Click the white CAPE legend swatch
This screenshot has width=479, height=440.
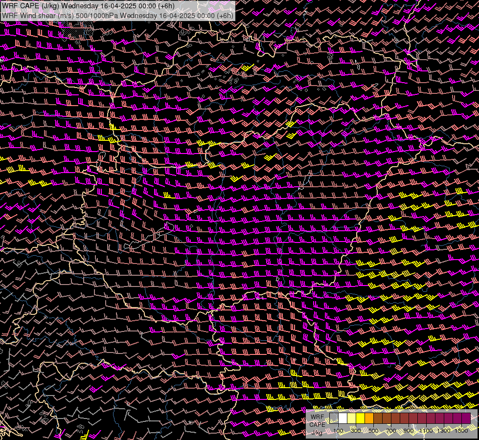point(343,418)
